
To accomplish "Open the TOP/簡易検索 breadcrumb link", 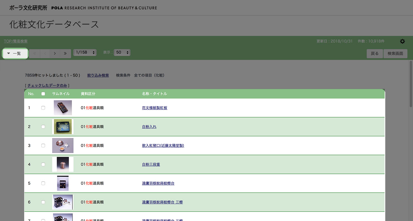I will [x=16, y=41].
